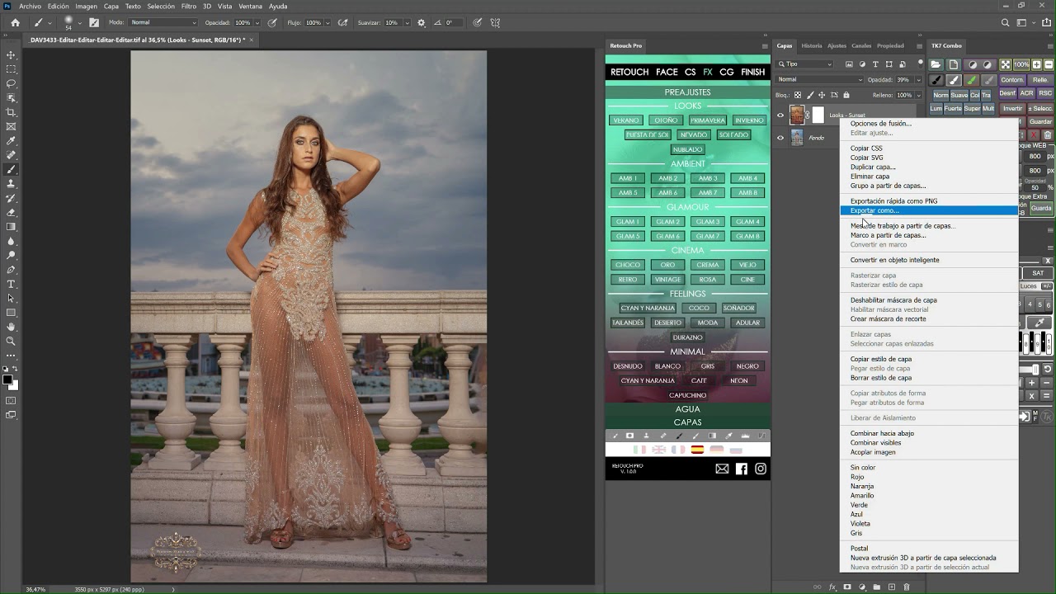Screen dimensions: 1056x594
Task: Select the Zoom tool
Action: click(x=11, y=341)
